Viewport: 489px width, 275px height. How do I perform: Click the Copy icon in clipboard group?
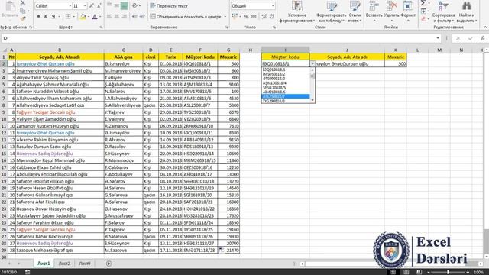[x=23, y=11]
